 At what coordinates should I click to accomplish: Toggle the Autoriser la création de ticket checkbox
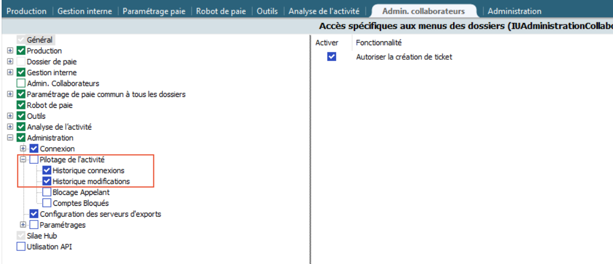click(332, 57)
